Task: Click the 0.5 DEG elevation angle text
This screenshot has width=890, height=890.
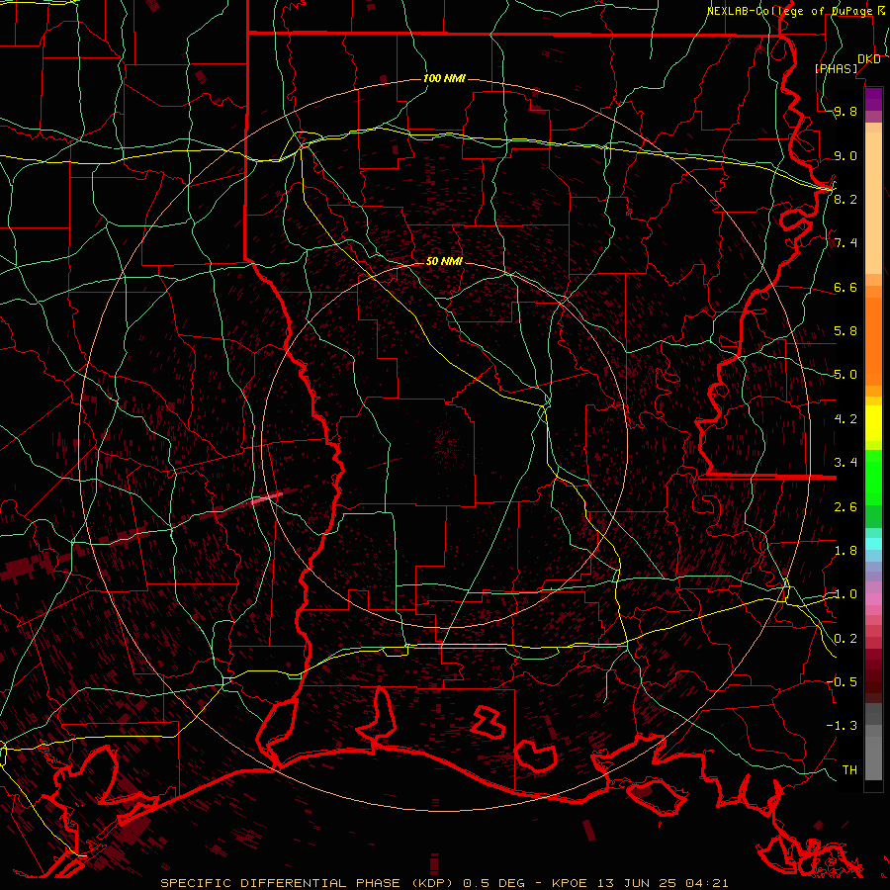Action: pyautogui.click(x=493, y=883)
